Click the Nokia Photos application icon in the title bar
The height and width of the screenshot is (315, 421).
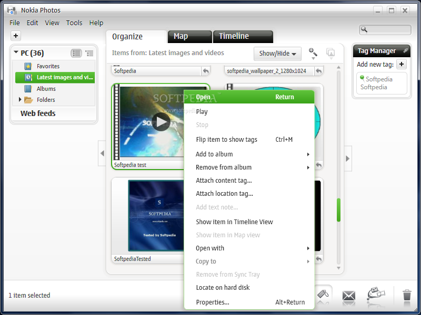pyautogui.click(x=12, y=10)
